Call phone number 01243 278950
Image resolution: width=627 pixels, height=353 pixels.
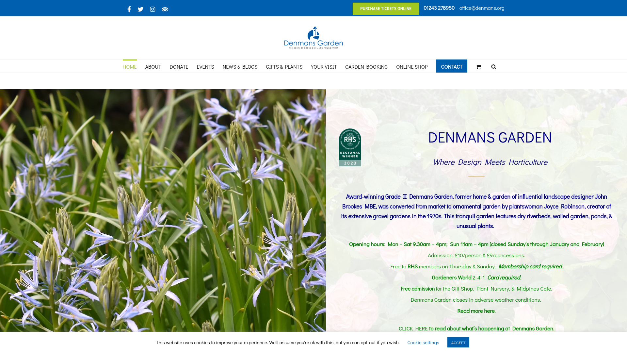(439, 8)
